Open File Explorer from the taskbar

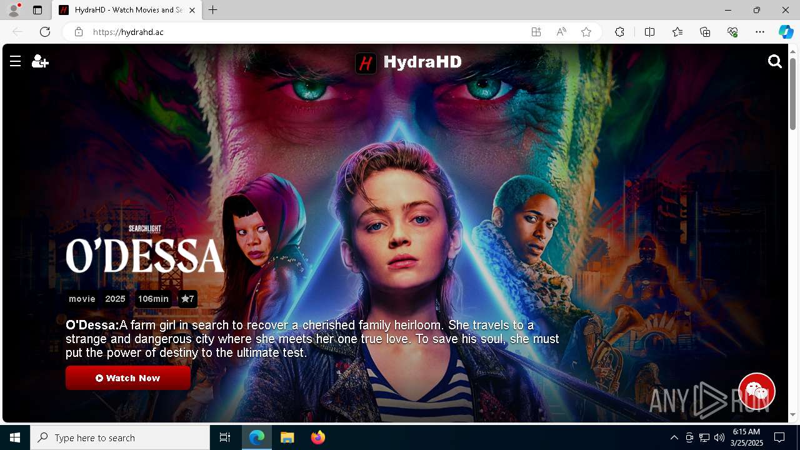click(287, 437)
